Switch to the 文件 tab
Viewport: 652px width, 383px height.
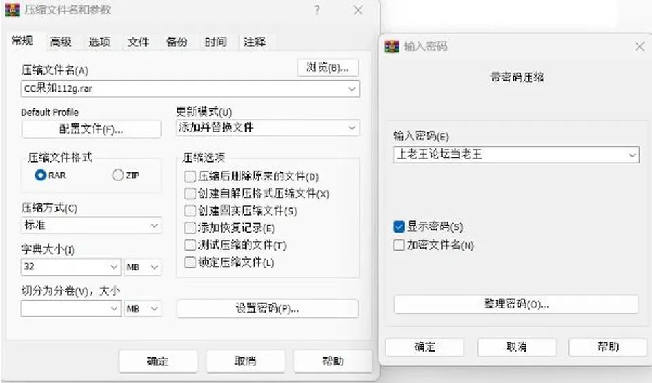(138, 42)
